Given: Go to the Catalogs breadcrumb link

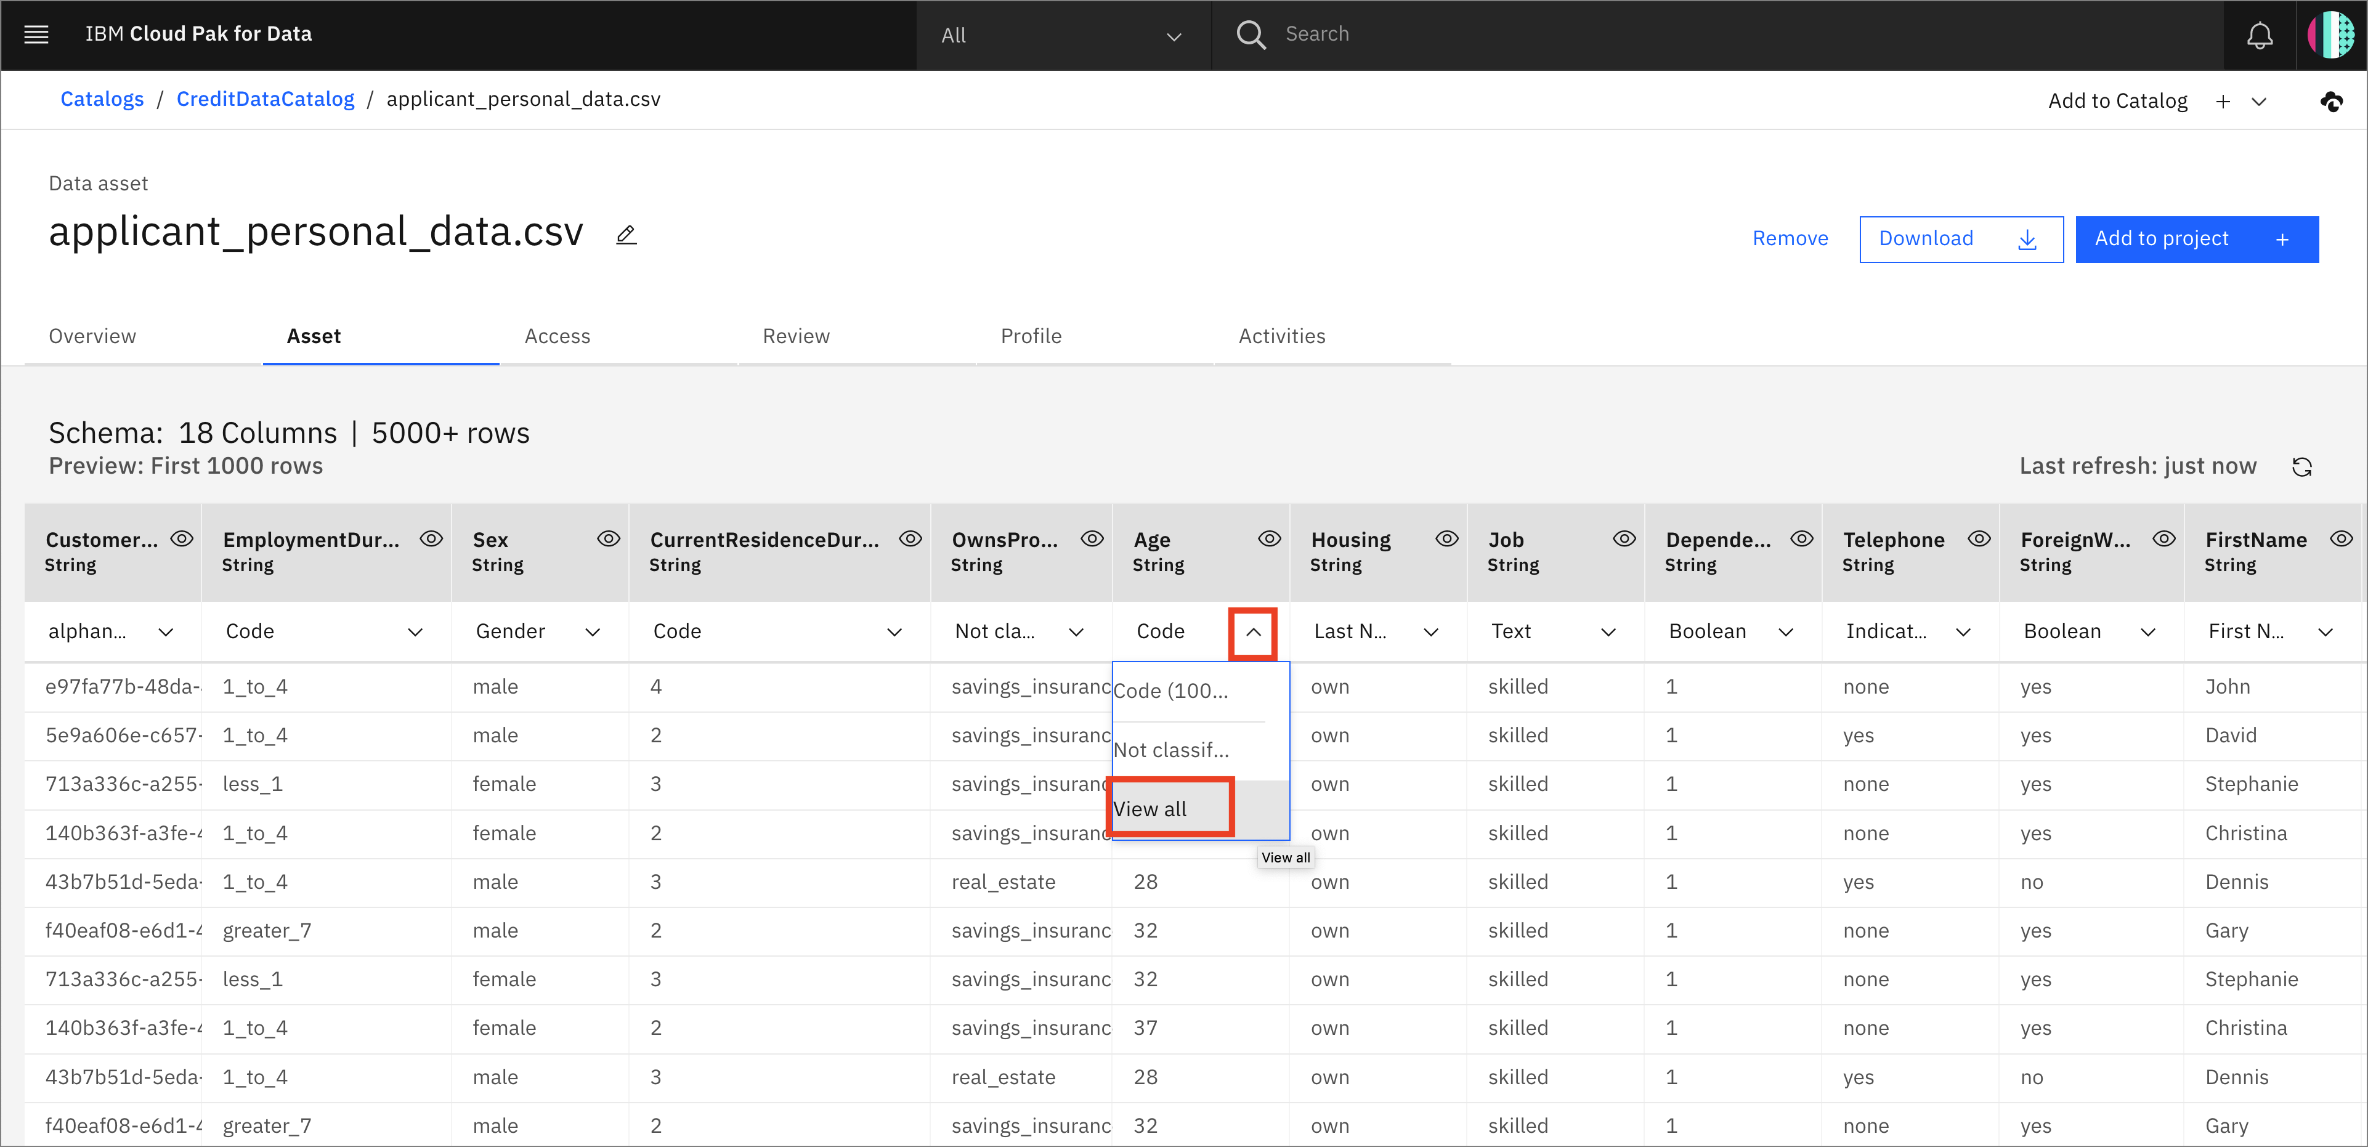Looking at the screenshot, I should pyautogui.click(x=102, y=99).
